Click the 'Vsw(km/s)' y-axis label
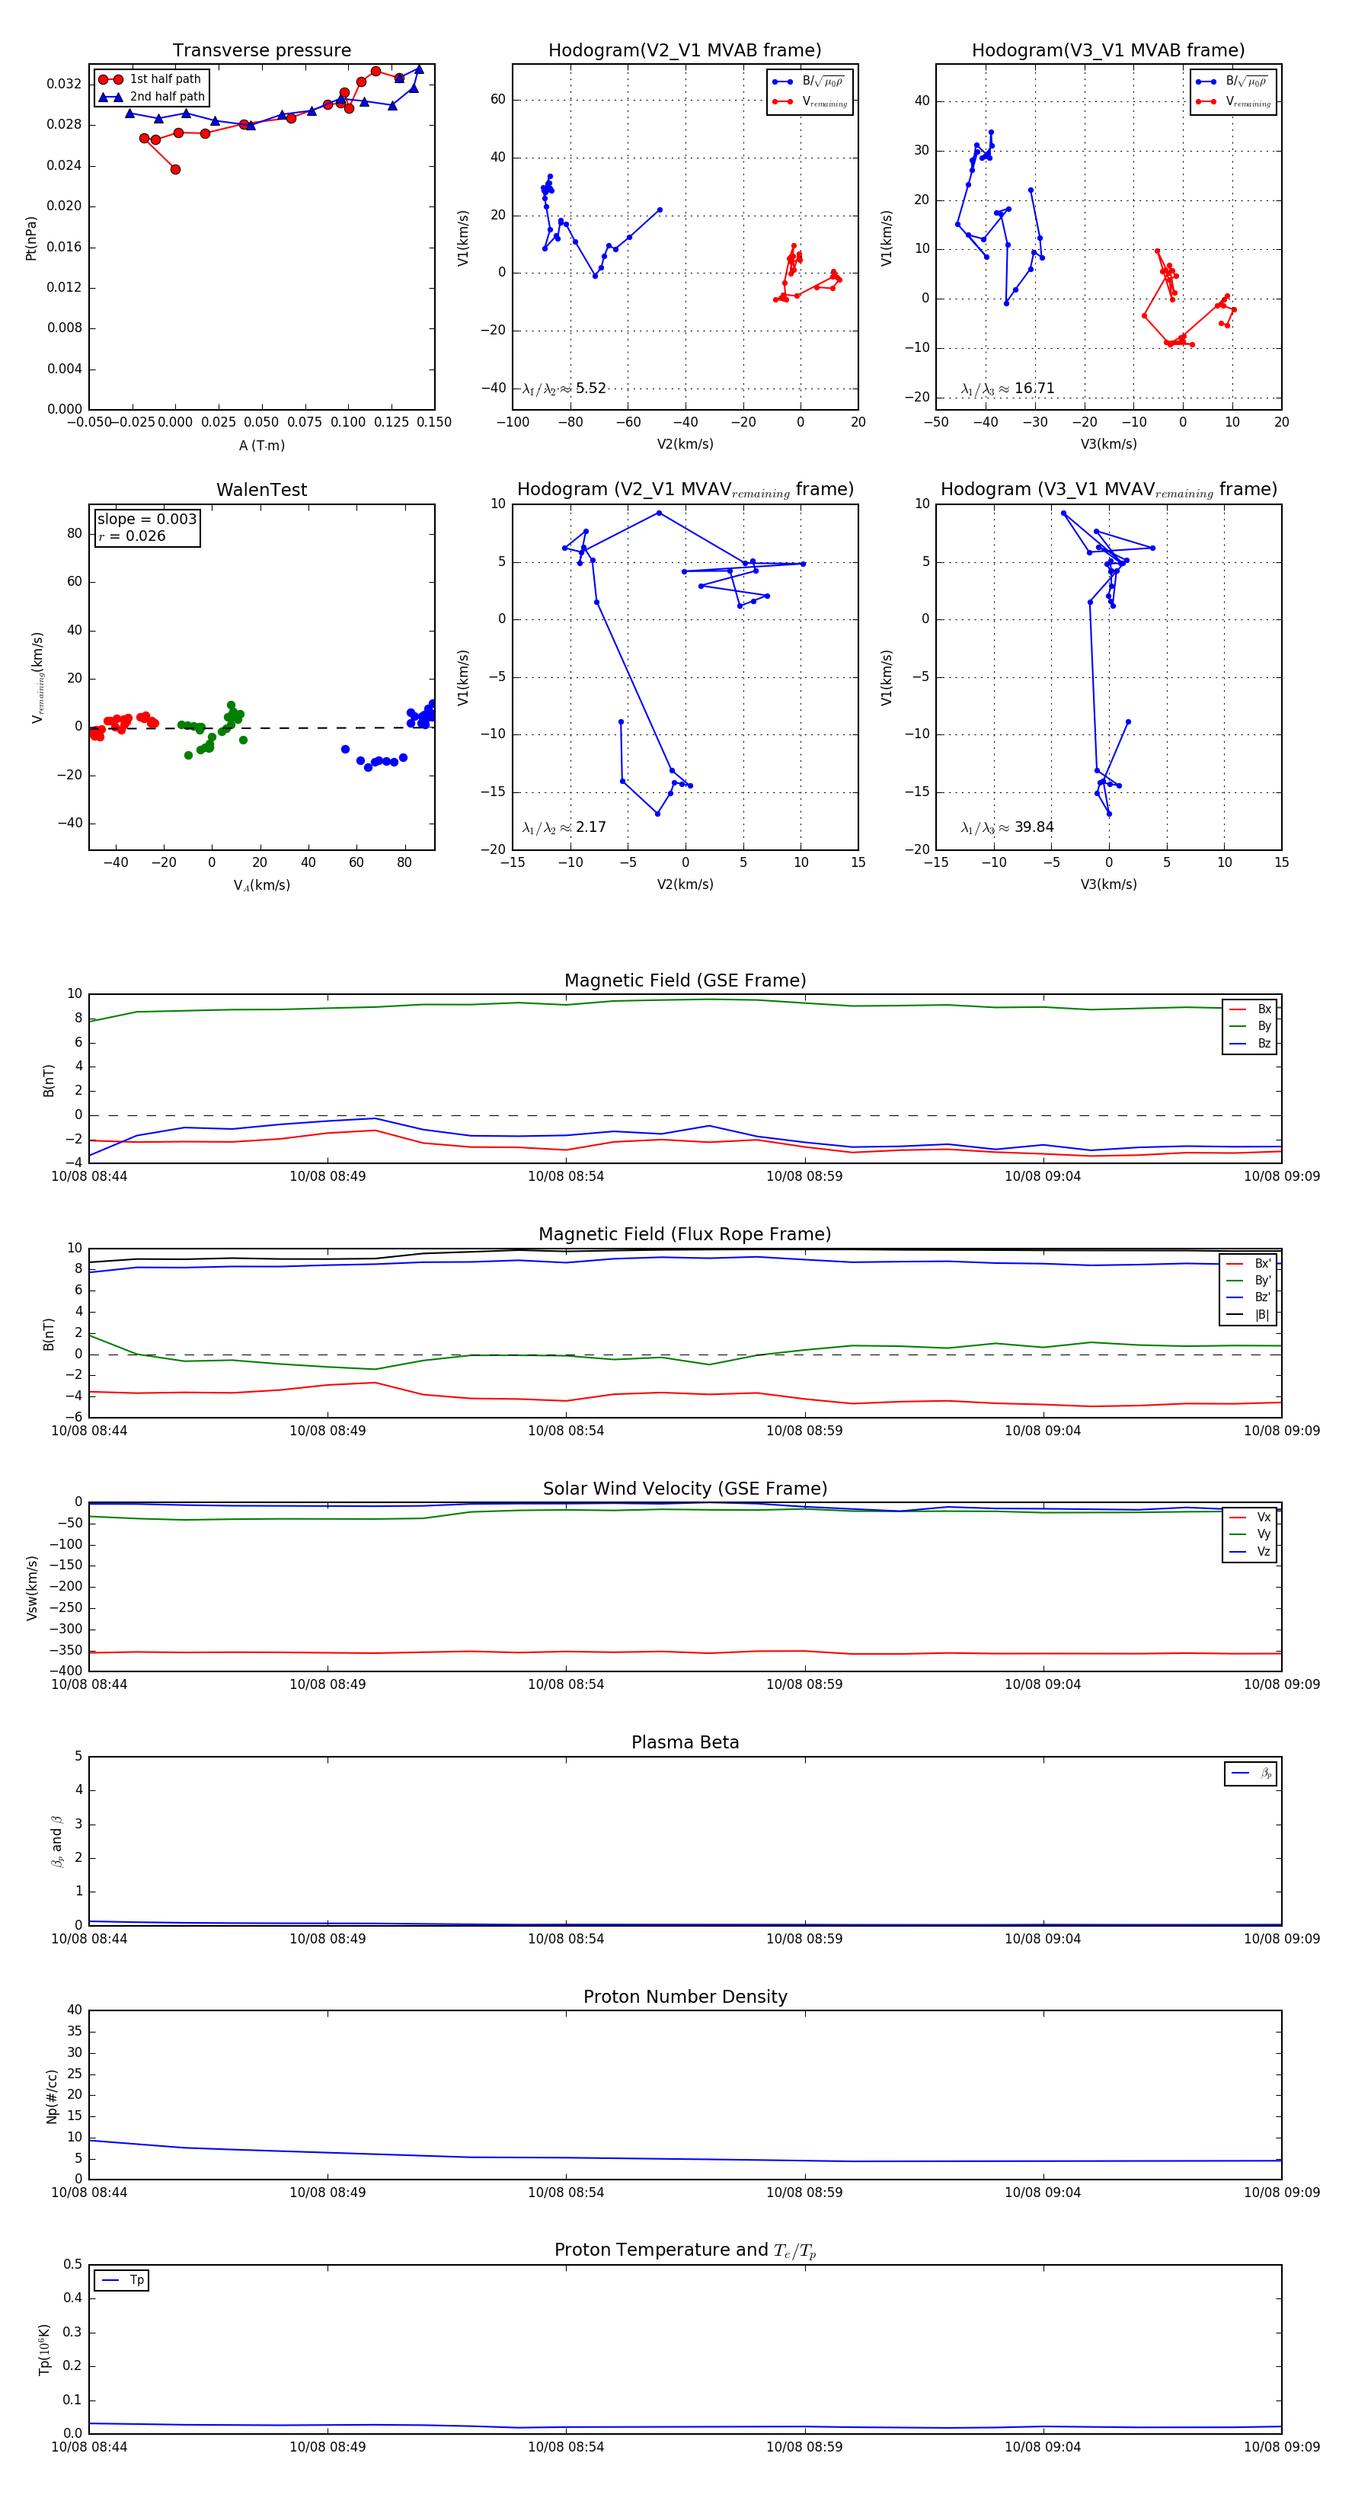1371x2514 pixels. pyautogui.click(x=31, y=1588)
